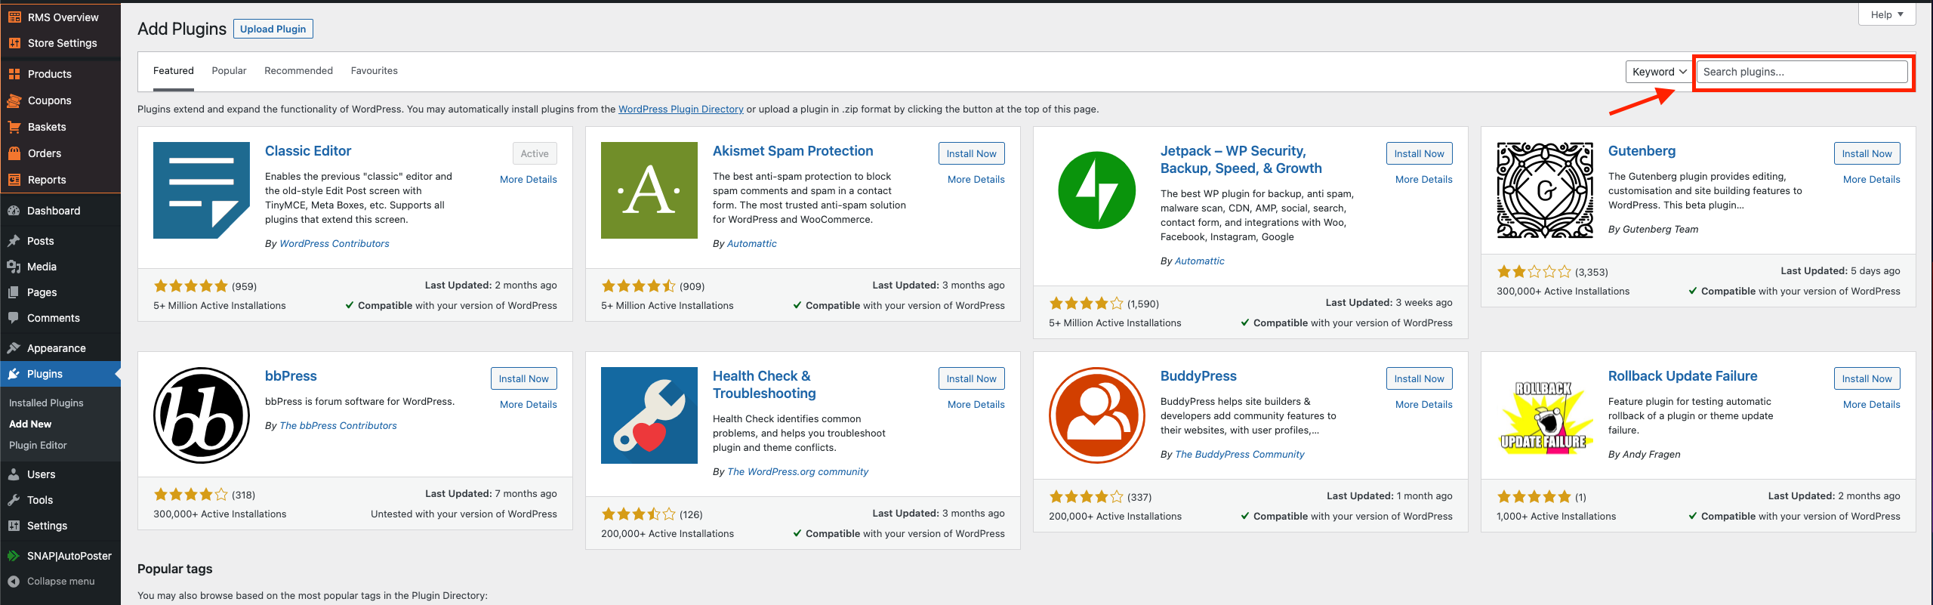Click the Coupons icon in sidebar
Viewport: 1933px width, 605px height.
pyautogui.click(x=14, y=100)
